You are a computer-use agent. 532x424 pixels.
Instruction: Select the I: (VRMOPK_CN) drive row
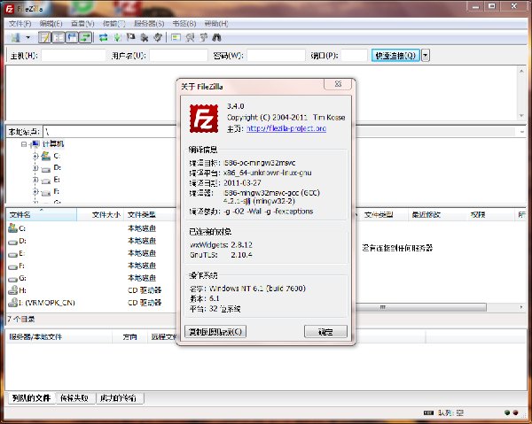point(91,303)
